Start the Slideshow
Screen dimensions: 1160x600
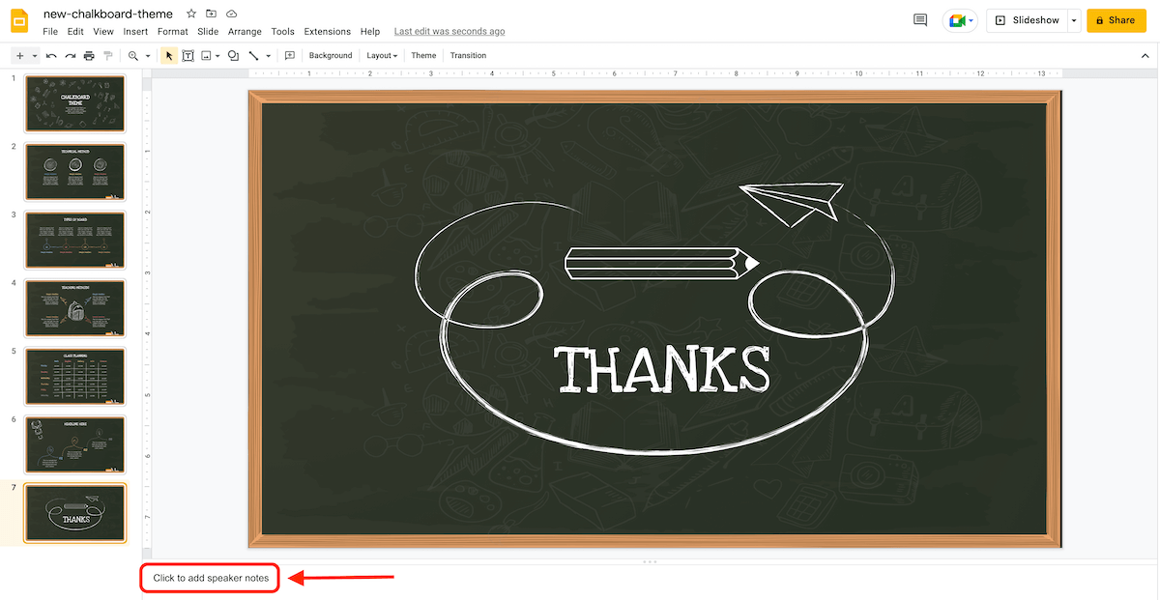1027,20
